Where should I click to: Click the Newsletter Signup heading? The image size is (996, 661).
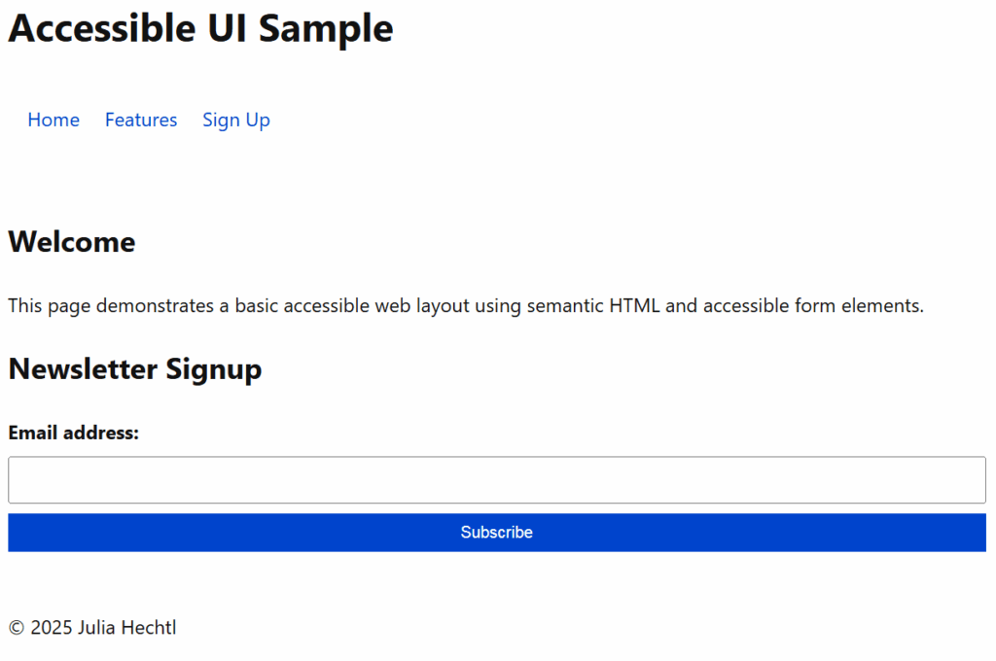click(x=135, y=369)
